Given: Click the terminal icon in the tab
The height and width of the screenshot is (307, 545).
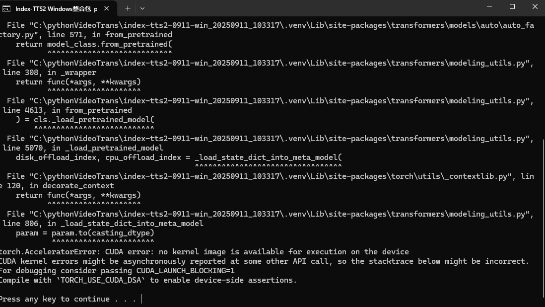Looking at the screenshot, I should pyautogui.click(x=8, y=8).
